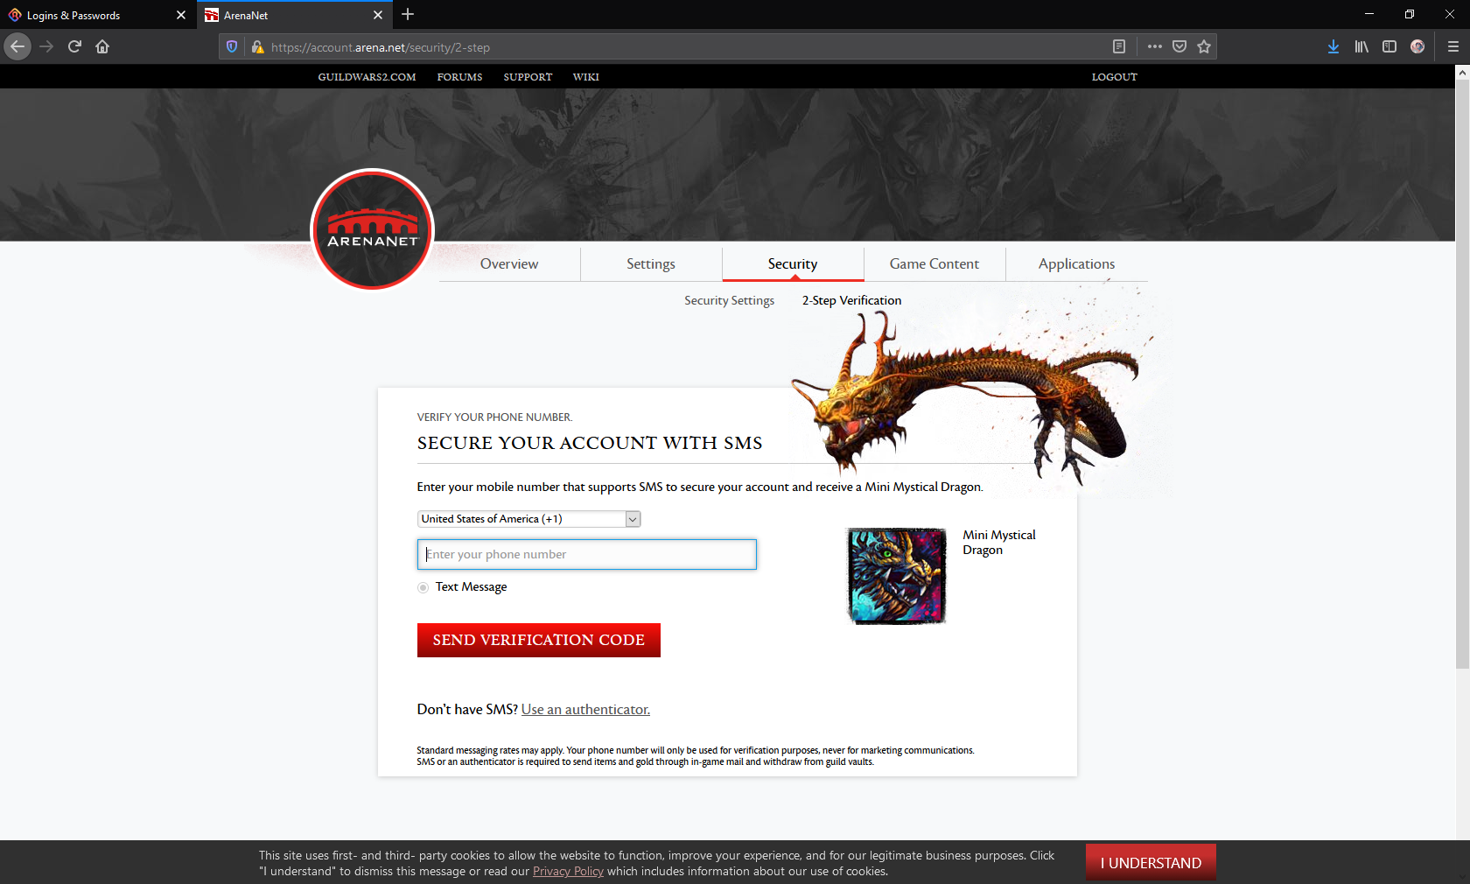Minimize the browser window

pos(1369,14)
